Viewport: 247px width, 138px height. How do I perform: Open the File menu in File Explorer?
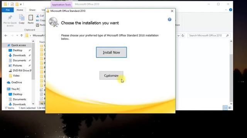click(x=8, y=10)
